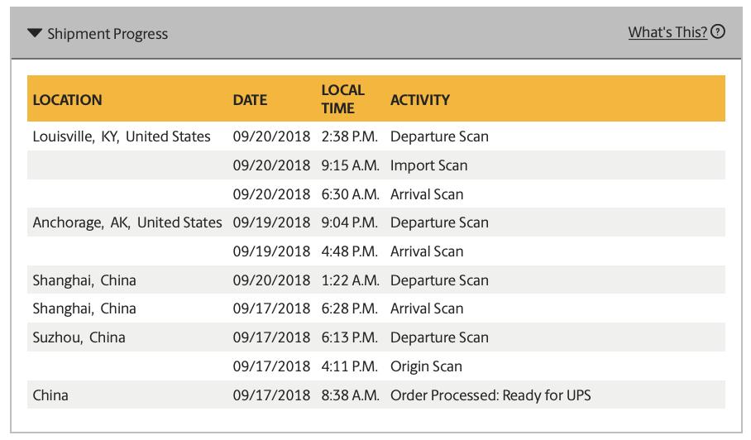Click the 6:30 A.M. time cell

[x=350, y=194]
